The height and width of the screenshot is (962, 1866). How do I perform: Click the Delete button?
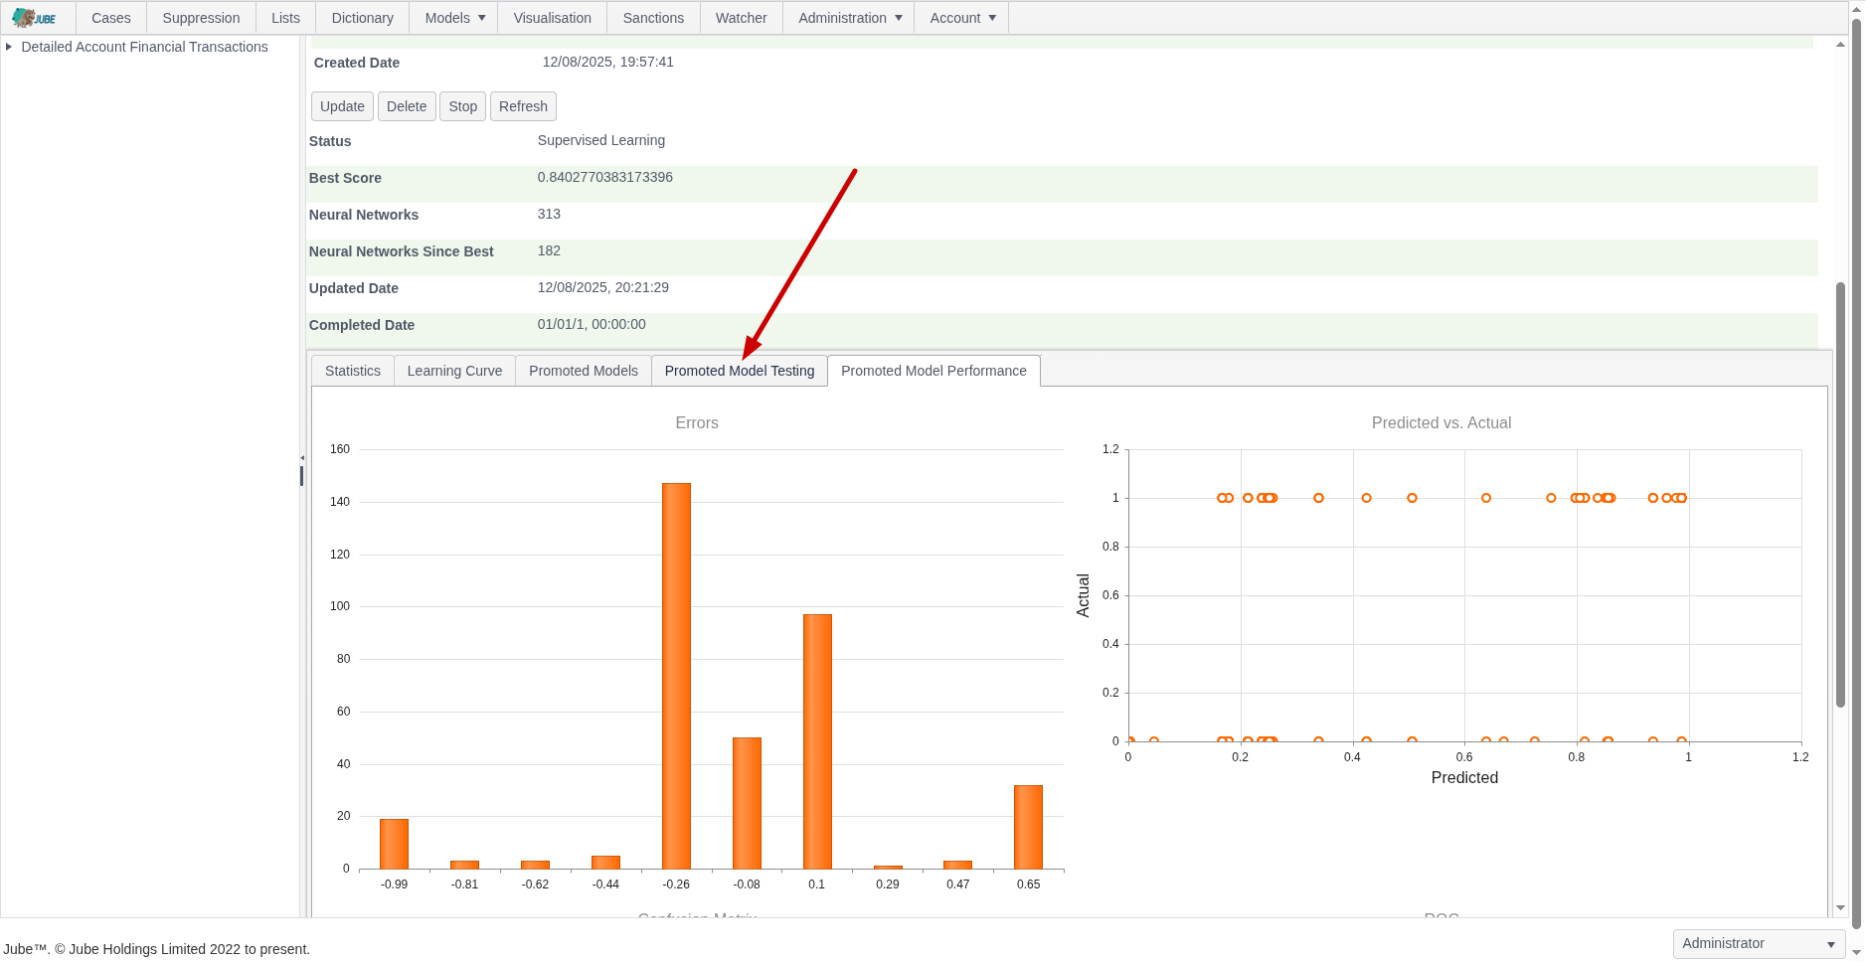click(407, 106)
